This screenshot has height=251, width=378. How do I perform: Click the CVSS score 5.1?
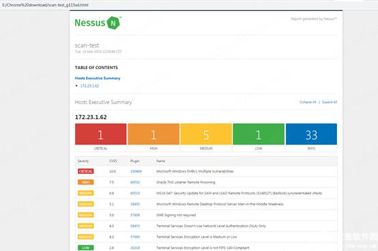(111, 204)
